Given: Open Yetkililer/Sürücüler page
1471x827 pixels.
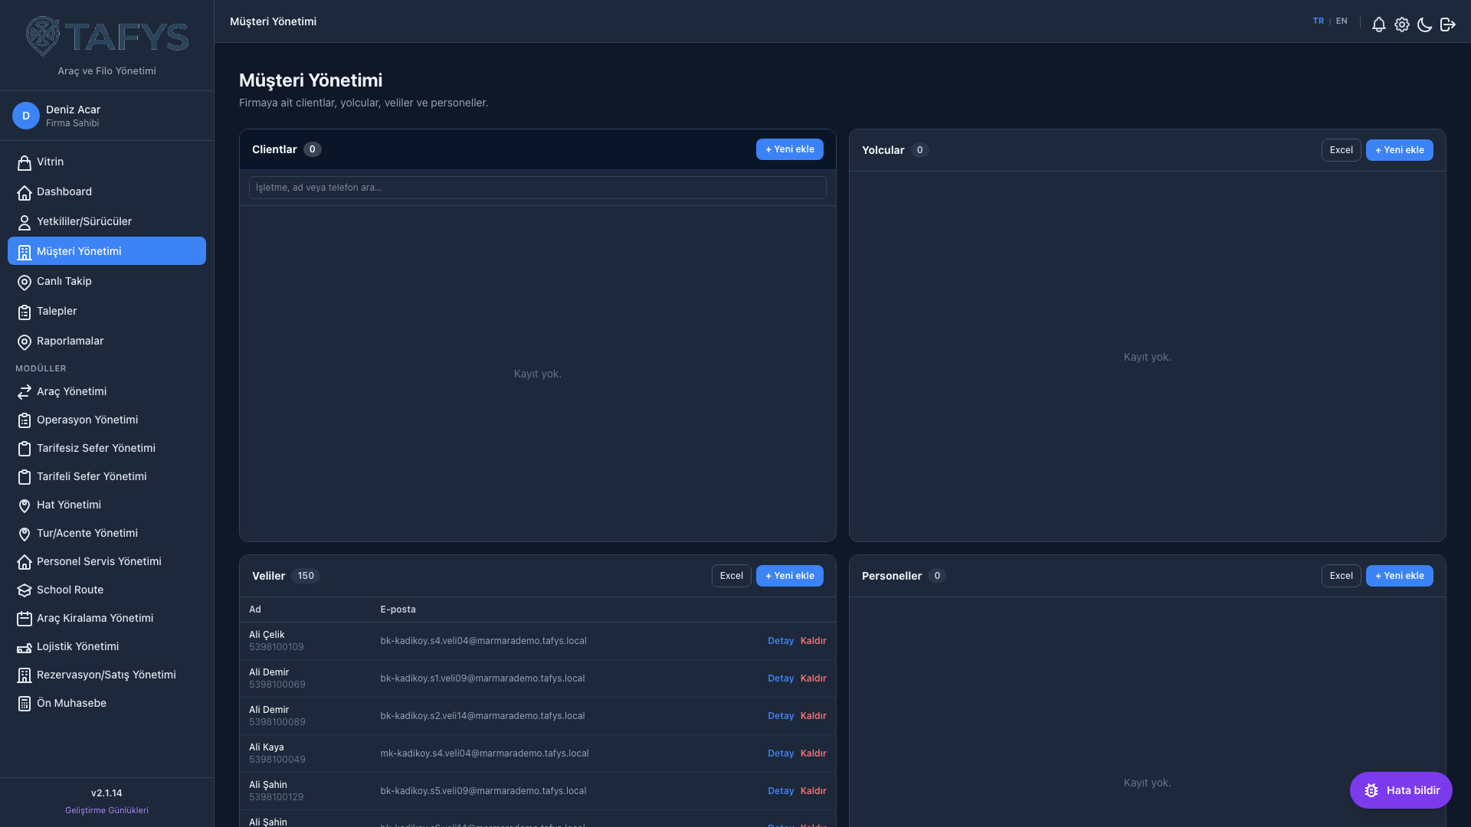Looking at the screenshot, I should pyautogui.click(x=106, y=221).
